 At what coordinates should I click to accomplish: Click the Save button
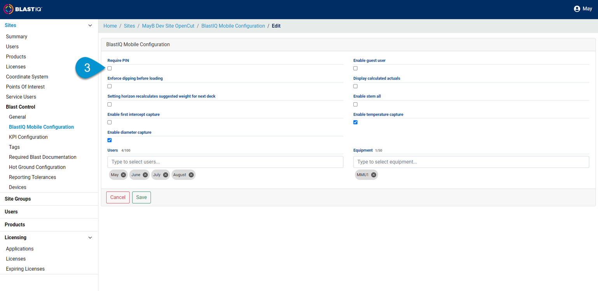coord(141,198)
